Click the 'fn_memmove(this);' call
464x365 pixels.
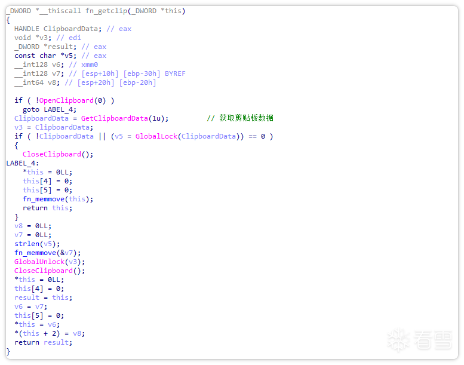coord(58,199)
